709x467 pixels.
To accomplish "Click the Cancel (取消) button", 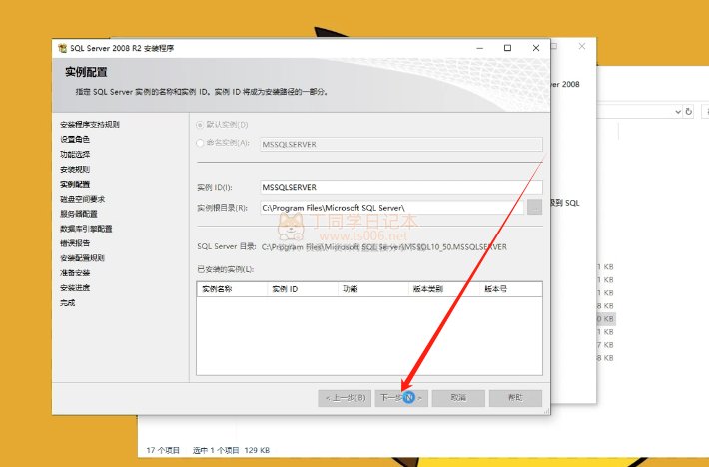I will [x=458, y=398].
